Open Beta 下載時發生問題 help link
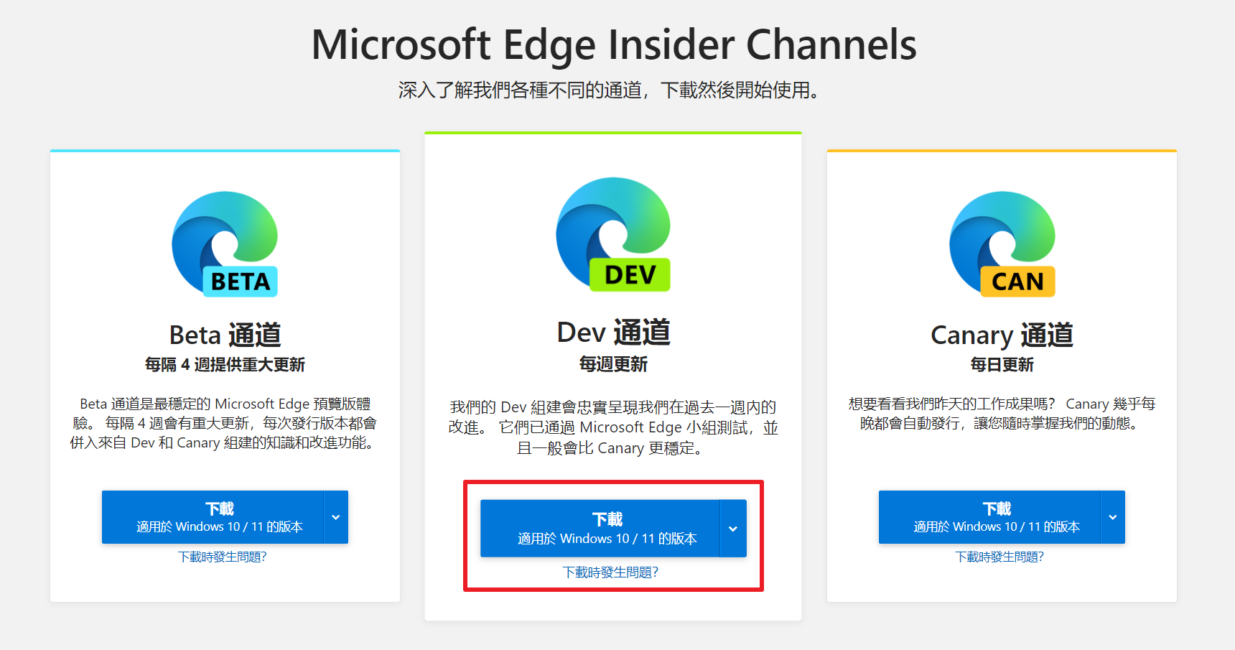This screenshot has width=1235, height=650. [223, 557]
